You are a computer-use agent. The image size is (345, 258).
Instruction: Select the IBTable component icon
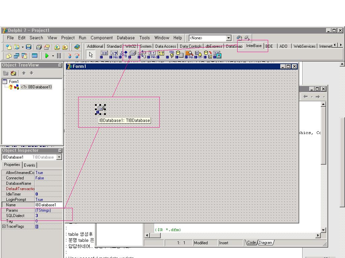coord(104,55)
